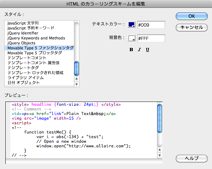Open help with the ヘルプ button
This screenshot has height=169, width=212.
[192, 158]
